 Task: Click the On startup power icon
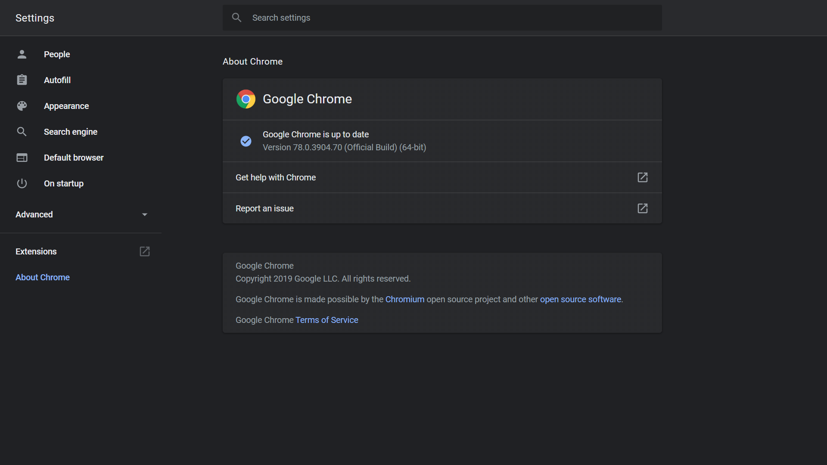click(x=22, y=183)
